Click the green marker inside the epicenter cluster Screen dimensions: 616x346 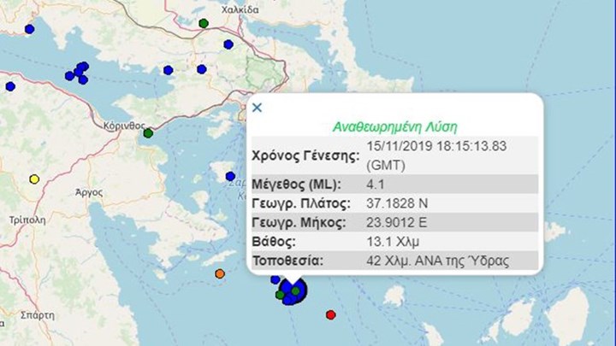[x=296, y=290]
